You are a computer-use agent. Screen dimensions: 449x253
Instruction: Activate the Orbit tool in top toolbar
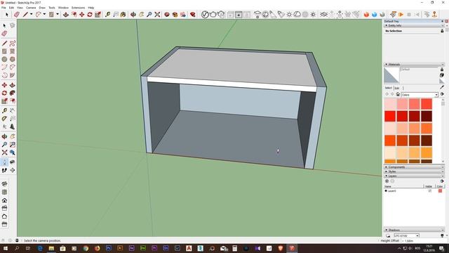coord(133,14)
